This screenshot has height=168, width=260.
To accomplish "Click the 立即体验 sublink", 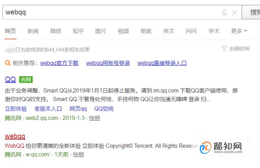I will 16,109.
